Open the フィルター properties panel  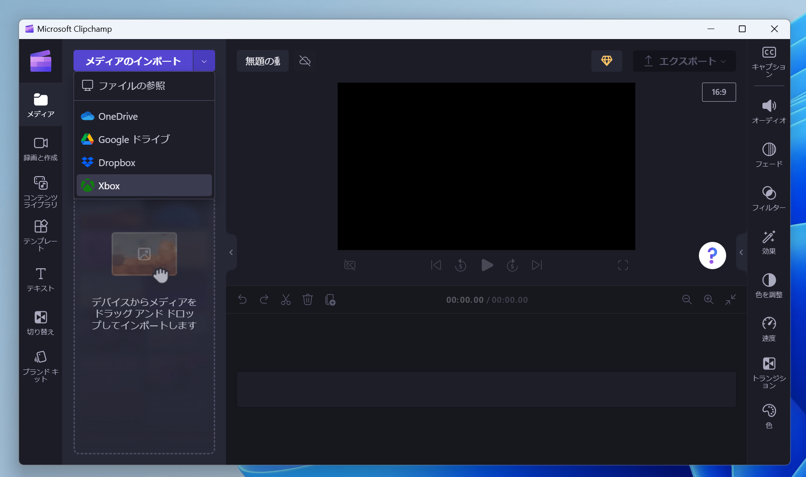(x=769, y=199)
